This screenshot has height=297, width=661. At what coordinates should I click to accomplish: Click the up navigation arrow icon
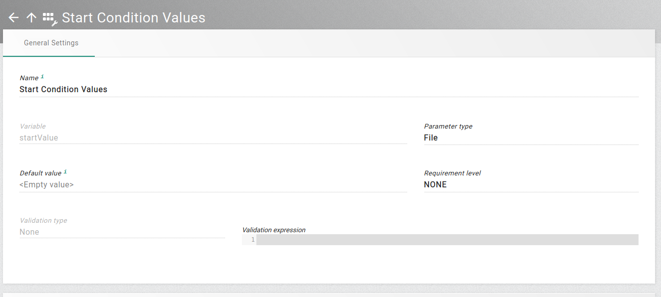(31, 17)
